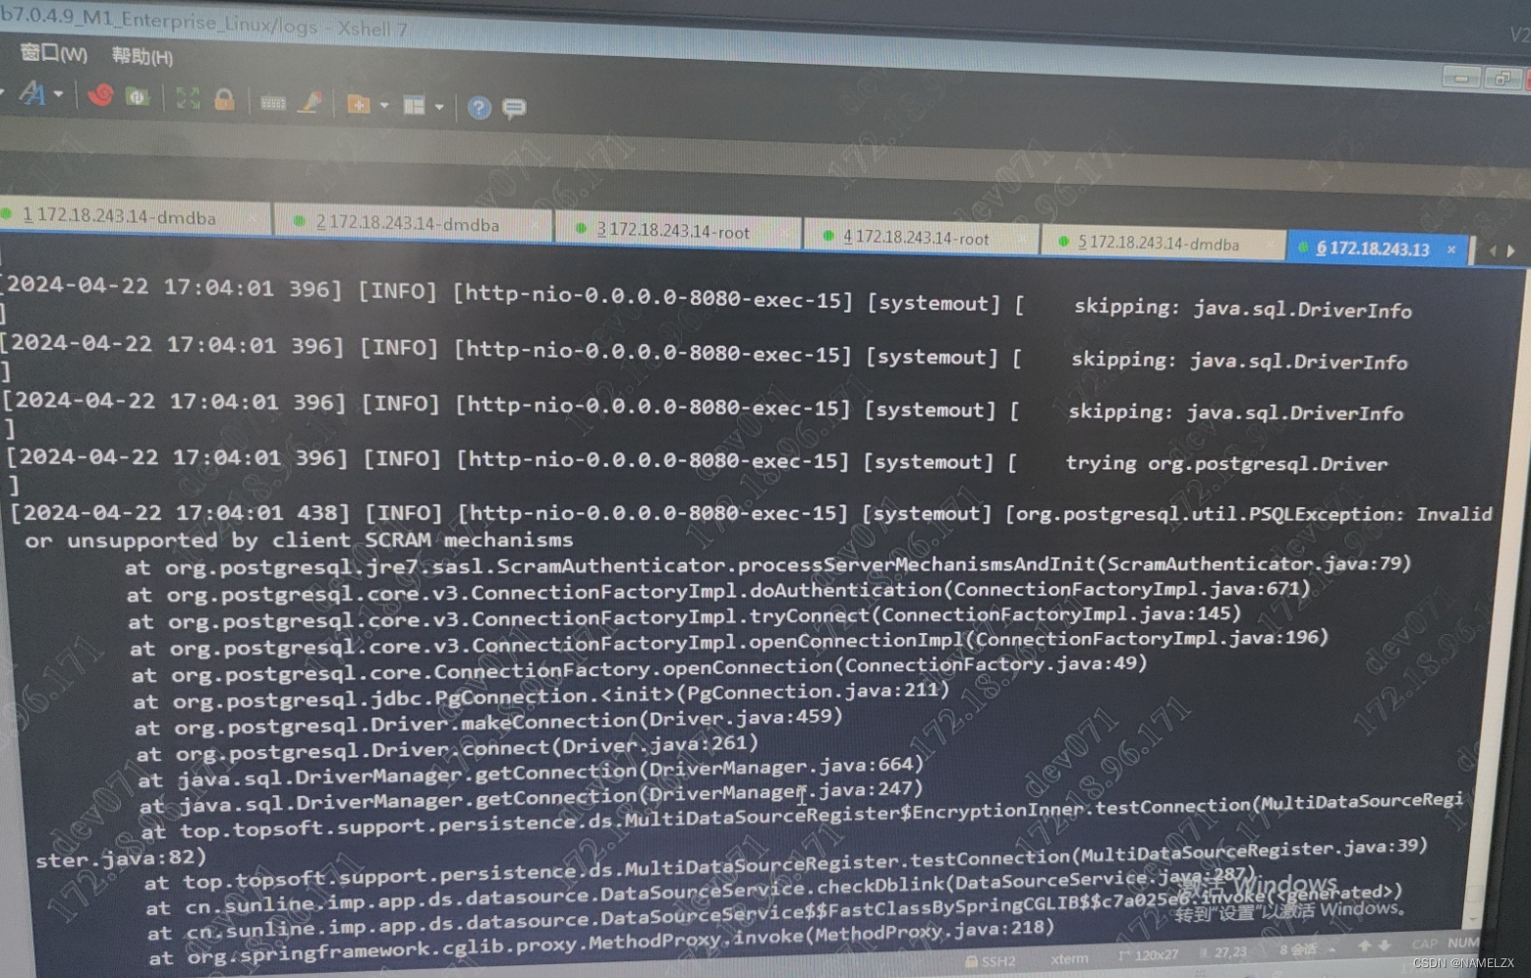Viewport: 1531px width, 978px height.
Task: Click the up arrow in status bar
Action: tap(1364, 946)
